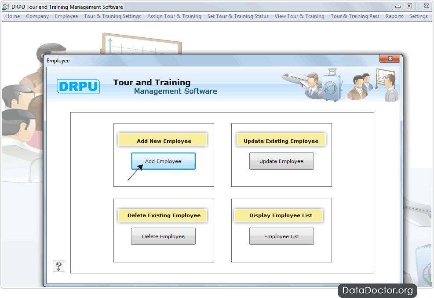Viewport: 434px width, 298px height.
Task: Open the Employee menu
Action: click(66, 16)
